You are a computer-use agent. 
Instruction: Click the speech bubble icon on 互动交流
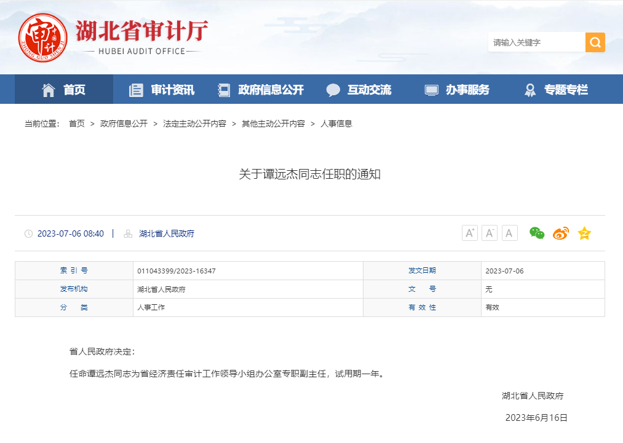point(333,89)
